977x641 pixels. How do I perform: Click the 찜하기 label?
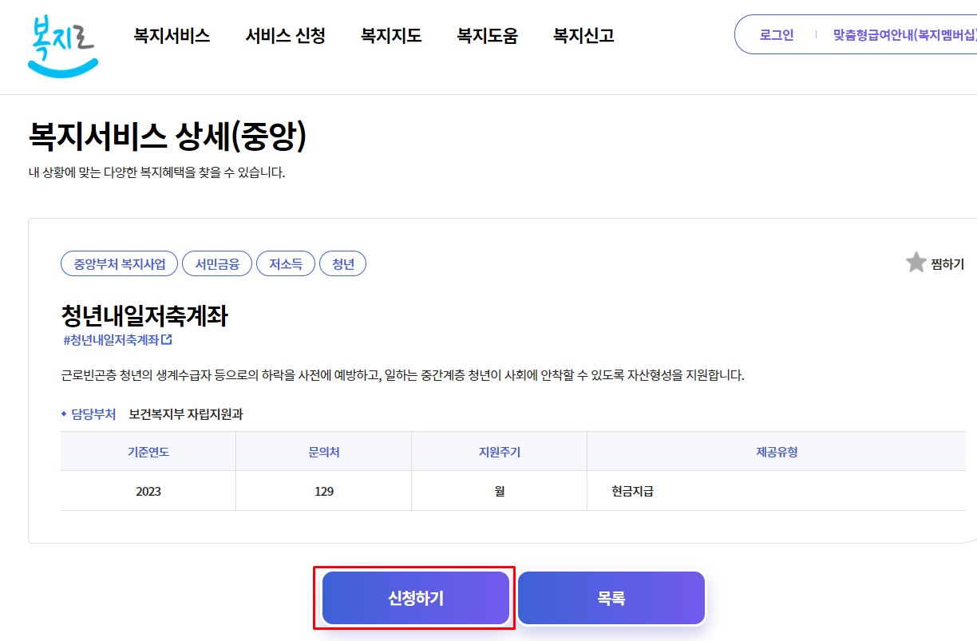coord(947,264)
